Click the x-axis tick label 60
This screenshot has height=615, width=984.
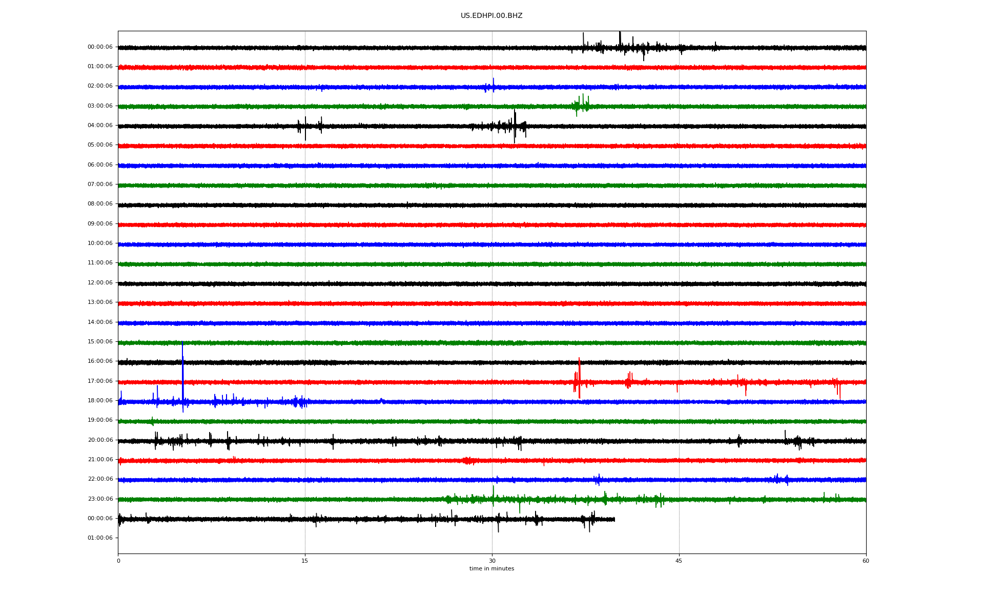[x=866, y=561]
